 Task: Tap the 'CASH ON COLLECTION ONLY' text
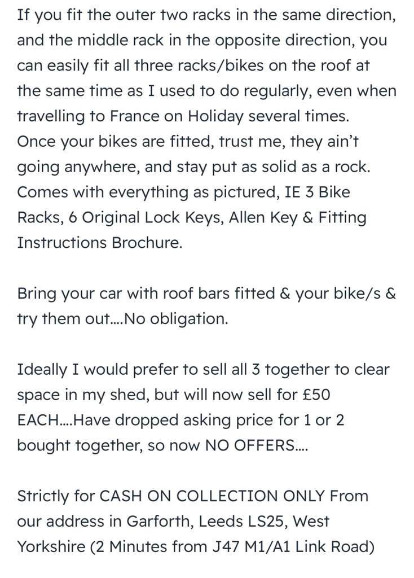tap(212, 496)
